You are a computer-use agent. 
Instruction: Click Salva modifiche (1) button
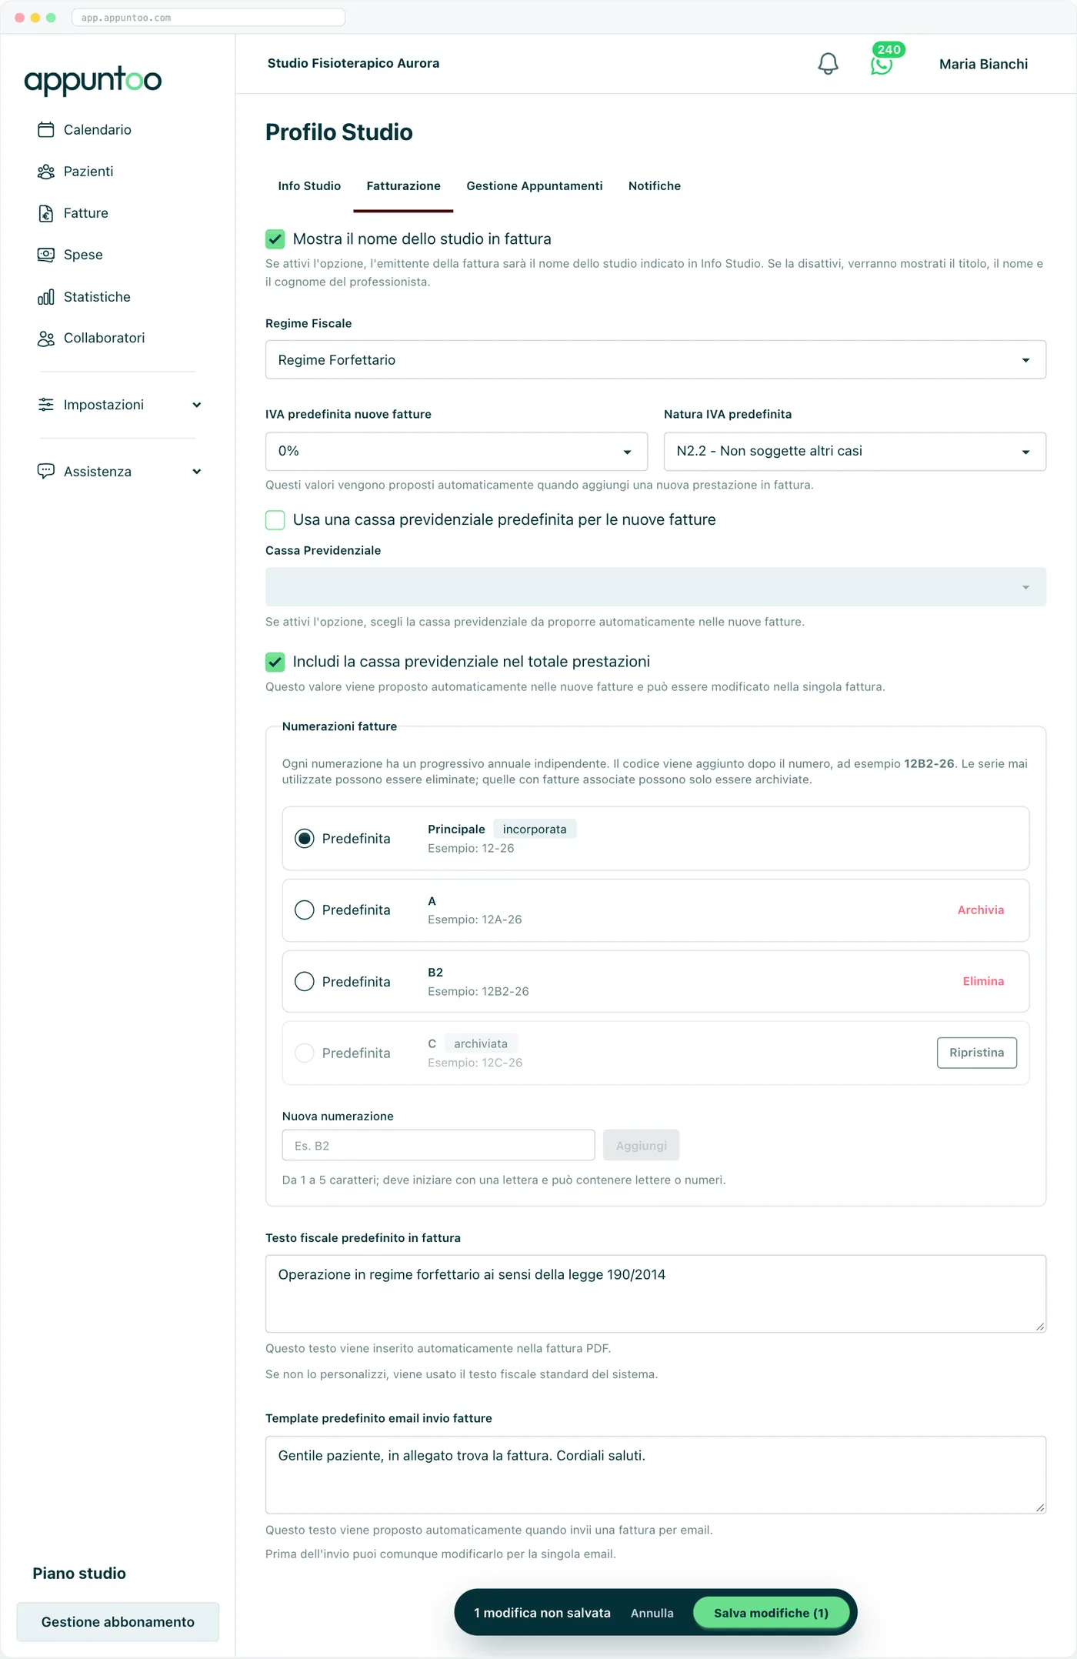coord(771,1614)
